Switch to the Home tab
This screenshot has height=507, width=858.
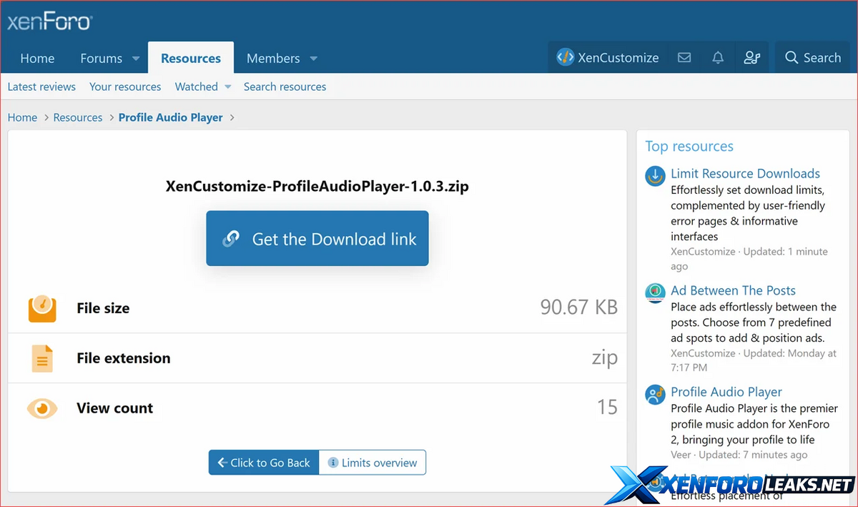click(x=37, y=59)
